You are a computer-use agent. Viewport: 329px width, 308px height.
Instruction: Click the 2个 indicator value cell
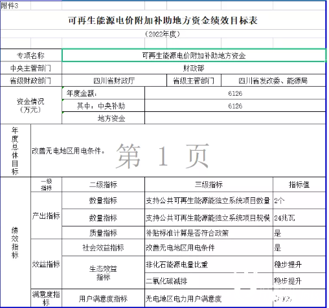299,201
